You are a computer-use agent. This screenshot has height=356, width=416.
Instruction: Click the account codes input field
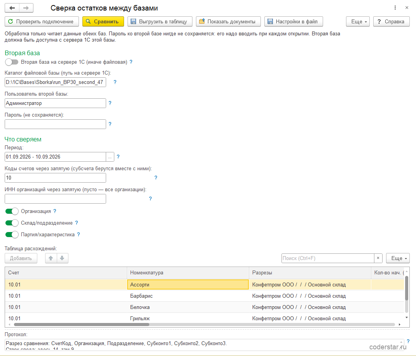click(56, 178)
